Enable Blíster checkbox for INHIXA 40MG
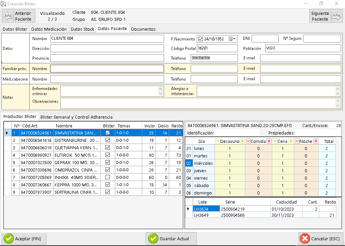This screenshot has height=246, width=345. tap(107, 177)
